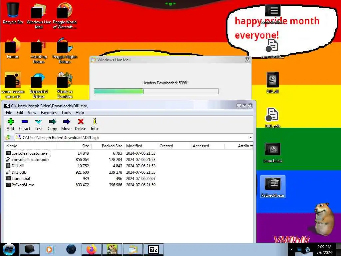Open the Bonzi hamster taskbar button
This screenshot has height=256, width=341.
112,249
